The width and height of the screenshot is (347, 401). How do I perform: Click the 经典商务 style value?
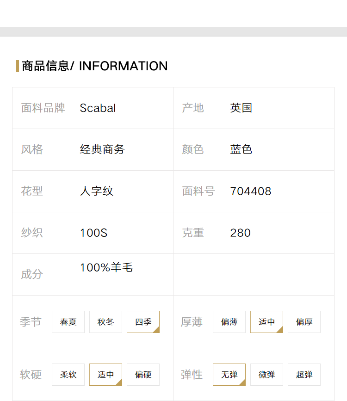pyautogui.click(x=102, y=149)
